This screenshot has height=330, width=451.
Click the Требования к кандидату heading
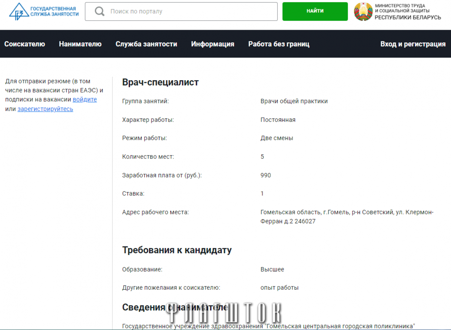[177, 250]
